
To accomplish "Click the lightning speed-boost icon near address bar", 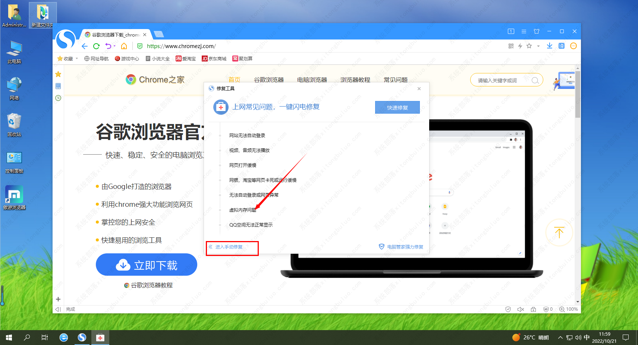I will click(x=520, y=46).
